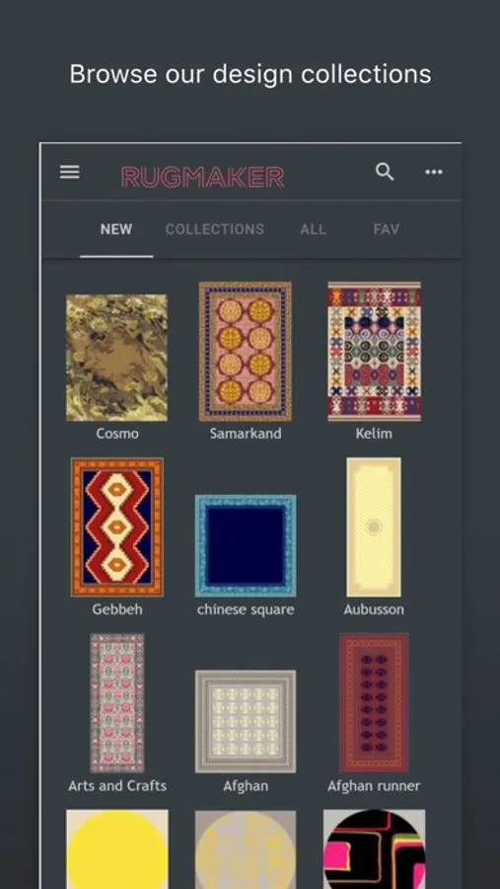500x889 pixels.
Task: Select the Gebbeh rug design
Action: (117, 527)
